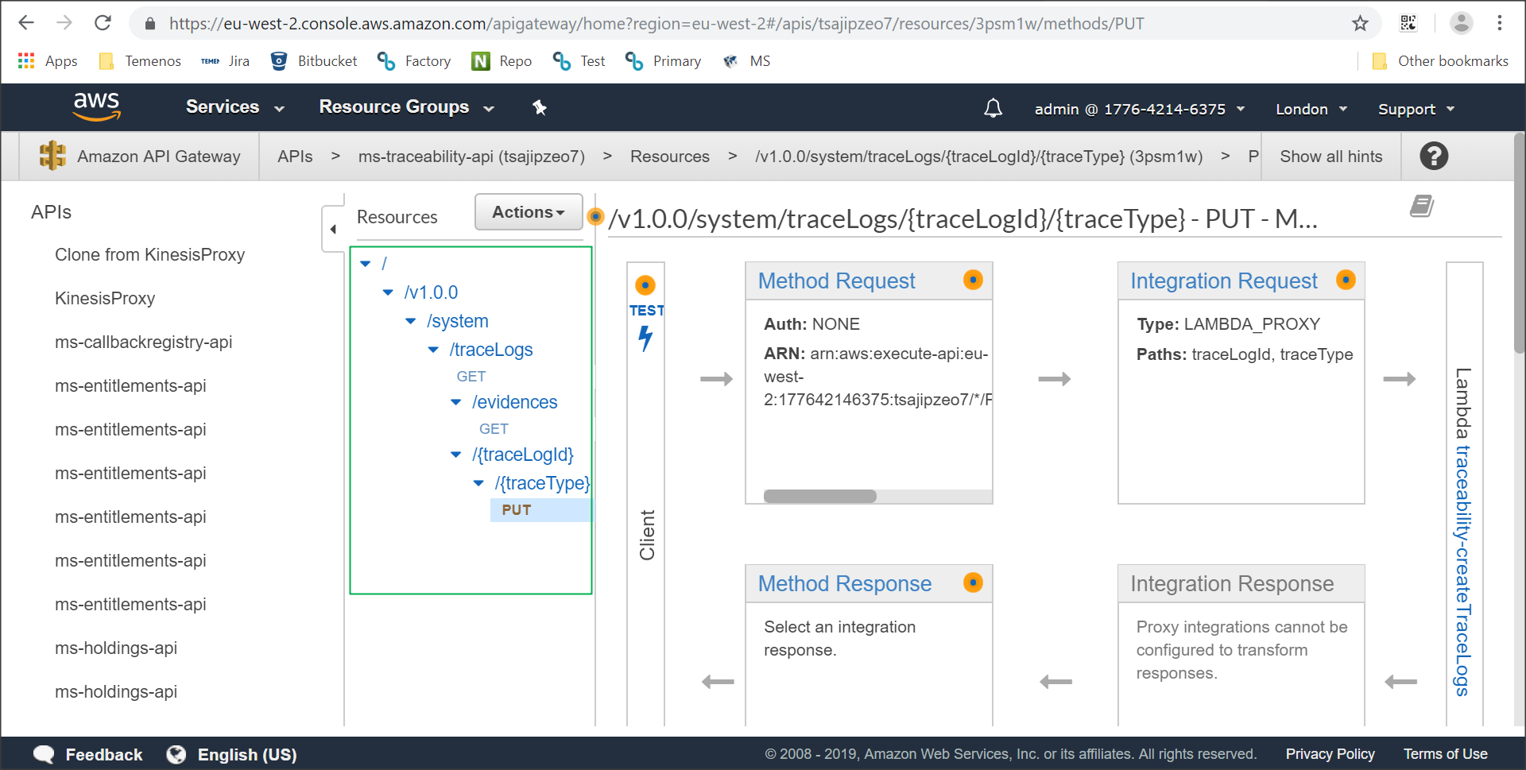Open the Resource Groups menu
This screenshot has height=770, width=1526.
pos(406,107)
